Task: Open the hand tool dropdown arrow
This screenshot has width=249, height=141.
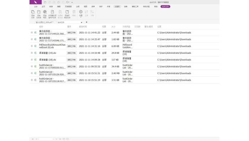Action: 69,2
